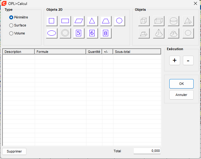This screenshot has height=159, width=201.
Task: Click the minus Exécution button
Action: pyautogui.click(x=188, y=60)
